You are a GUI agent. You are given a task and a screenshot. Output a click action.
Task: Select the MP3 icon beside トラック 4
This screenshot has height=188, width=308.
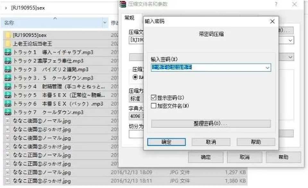pos(8,87)
